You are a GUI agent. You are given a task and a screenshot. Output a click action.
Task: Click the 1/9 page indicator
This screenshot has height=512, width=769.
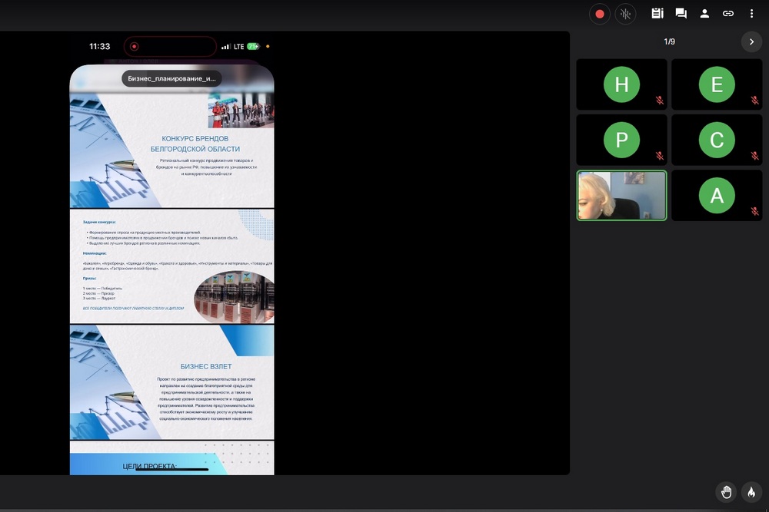coord(669,42)
